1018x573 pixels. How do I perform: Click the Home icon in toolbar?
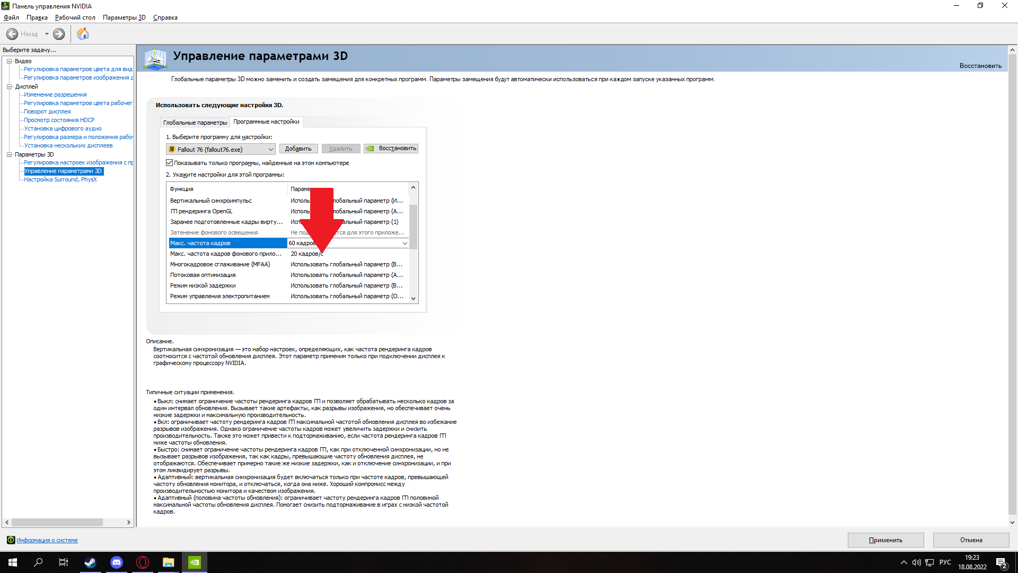pyautogui.click(x=83, y=34)
